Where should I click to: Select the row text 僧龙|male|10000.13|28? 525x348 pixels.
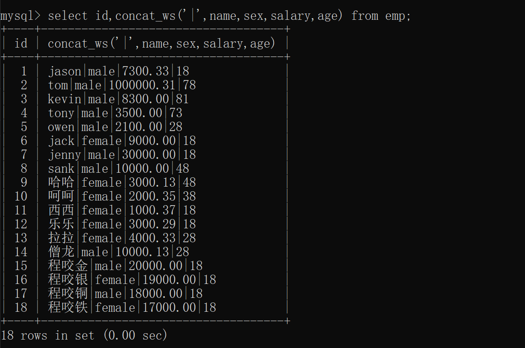(118, 252)
